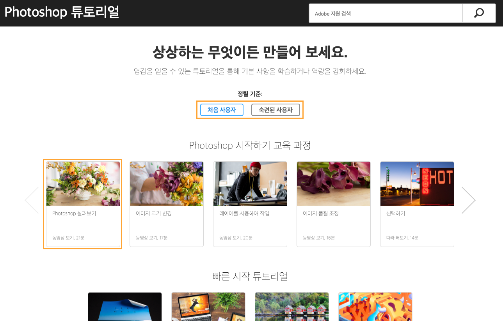Select the 숙련된 사용자 sort button

pyautogui.click(x=275, y=110)
